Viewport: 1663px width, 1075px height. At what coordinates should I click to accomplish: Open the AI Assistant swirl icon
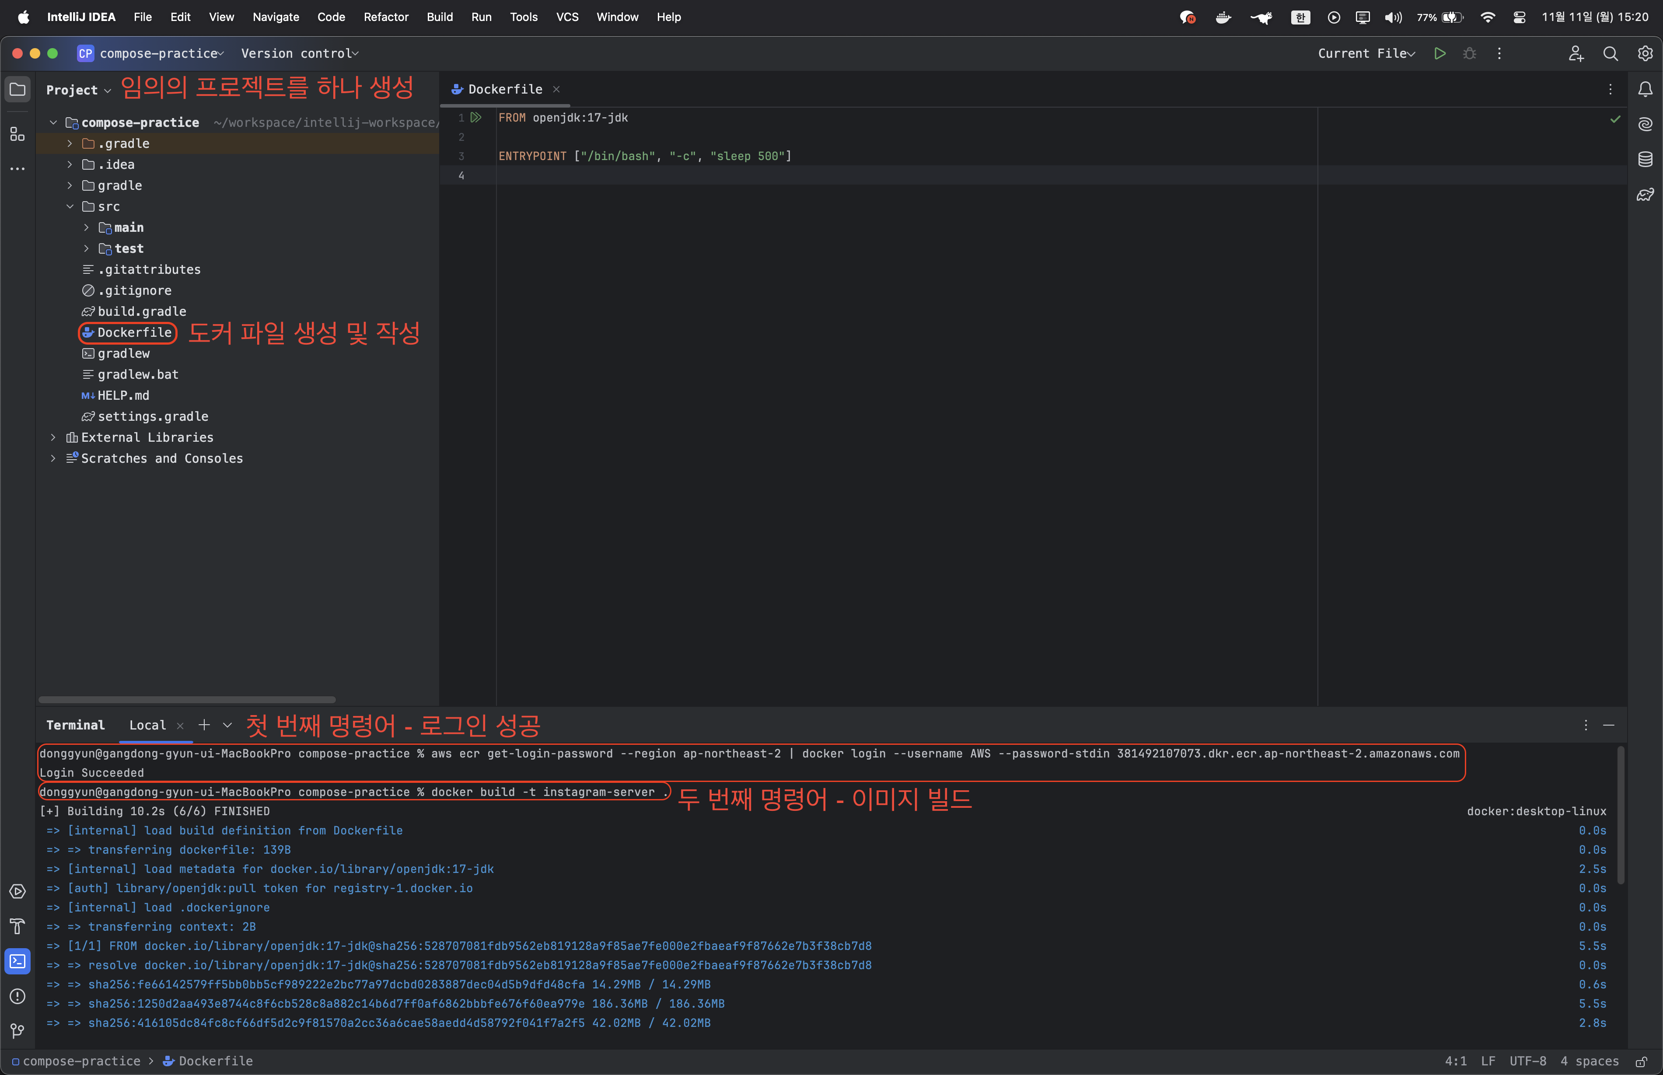pyautogui.click(x=1645, y=124)
